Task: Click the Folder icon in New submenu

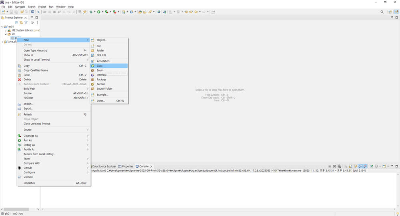Action: tap(93, 50)
